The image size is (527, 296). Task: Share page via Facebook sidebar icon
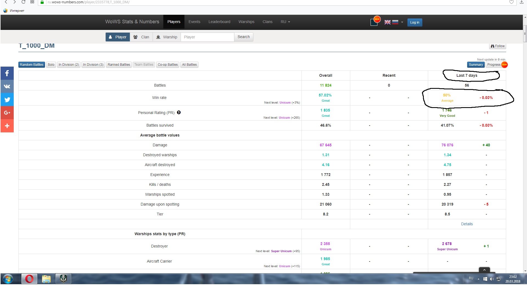point(7,73)
